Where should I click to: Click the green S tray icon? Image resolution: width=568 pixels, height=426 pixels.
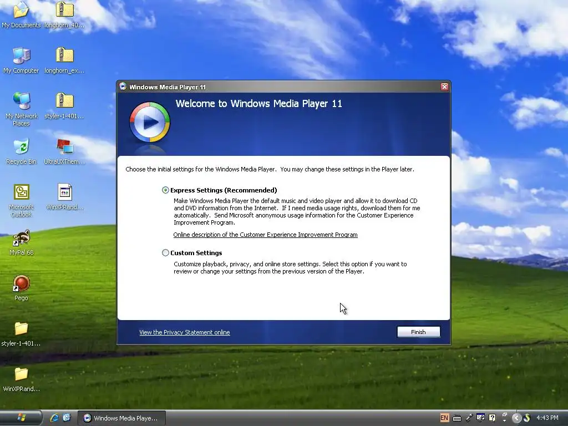click(x=527, y=418)
